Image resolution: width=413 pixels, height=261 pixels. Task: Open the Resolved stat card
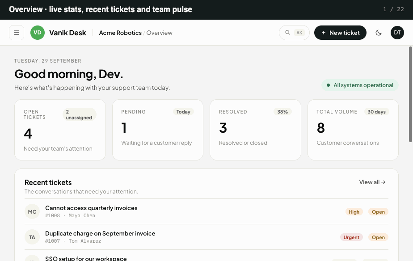pyautogui.click(x=255, y=130)
